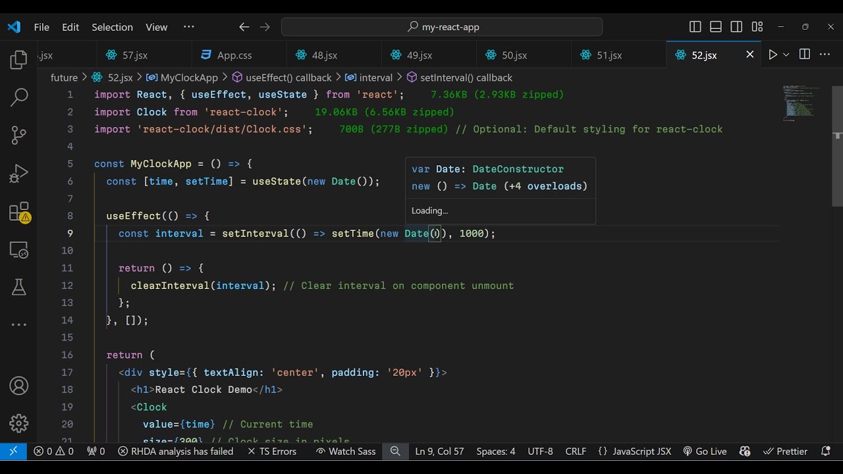Click Ln 9, Col 57 indicator
The width and height of the screenshot is (843, 474).
439,451
